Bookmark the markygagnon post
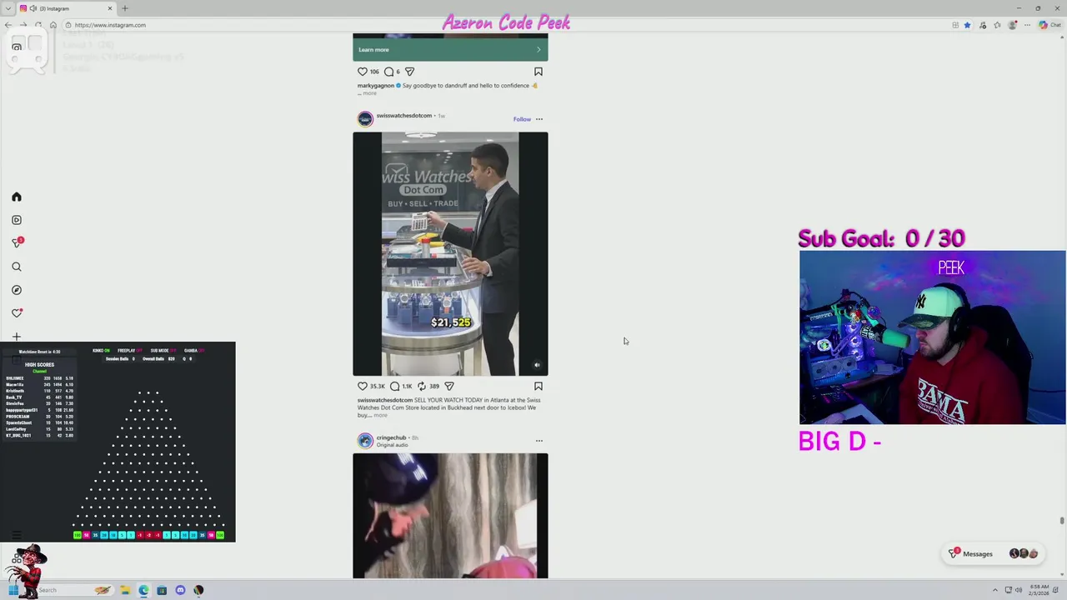Image resolution: width=1067 pixels, height=600 pixels. point(539,72)
